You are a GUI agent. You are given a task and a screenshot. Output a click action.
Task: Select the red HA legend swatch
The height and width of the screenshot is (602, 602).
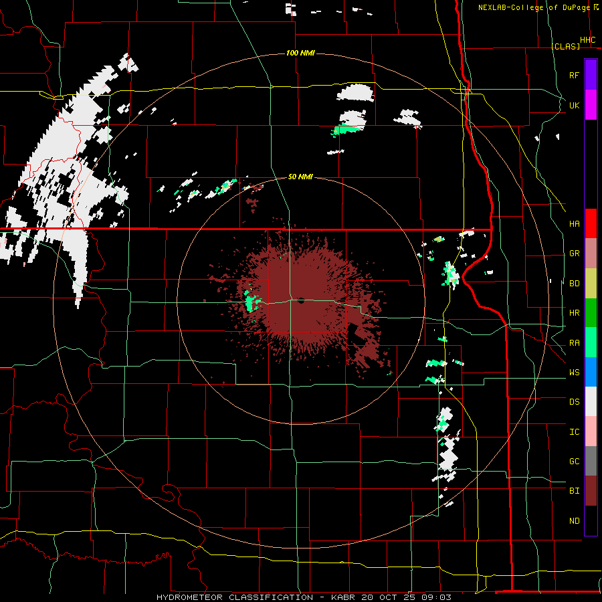pyautogui.click(x=591, y=223)
